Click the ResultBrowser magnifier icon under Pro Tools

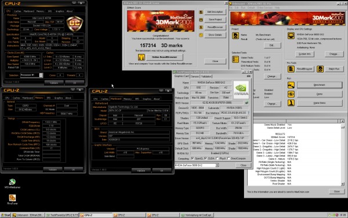coord(291,69)
